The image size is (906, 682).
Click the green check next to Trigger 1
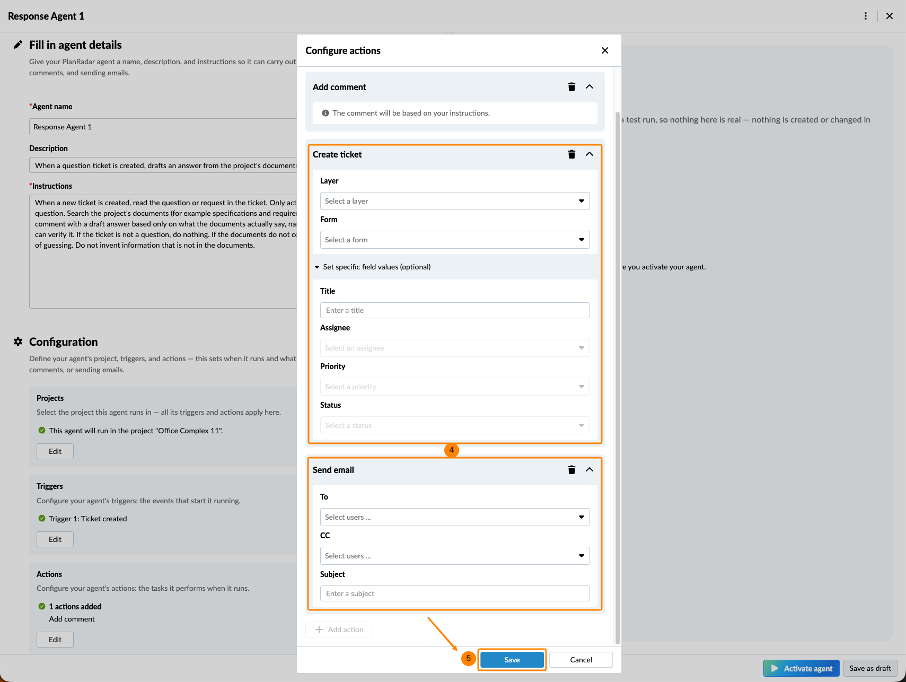(x=42, y=518)
